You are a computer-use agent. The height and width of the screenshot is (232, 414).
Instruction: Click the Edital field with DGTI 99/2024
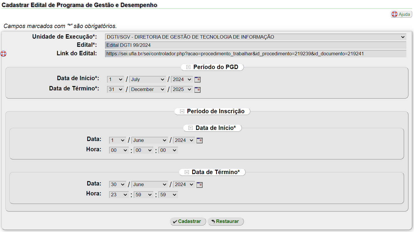(x=256, y=45)
